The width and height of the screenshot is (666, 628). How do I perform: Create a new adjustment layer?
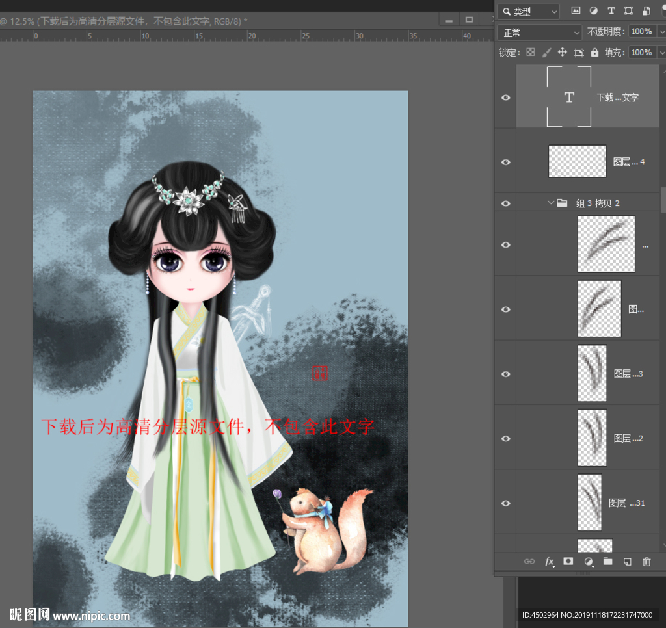tap(589, 562)
